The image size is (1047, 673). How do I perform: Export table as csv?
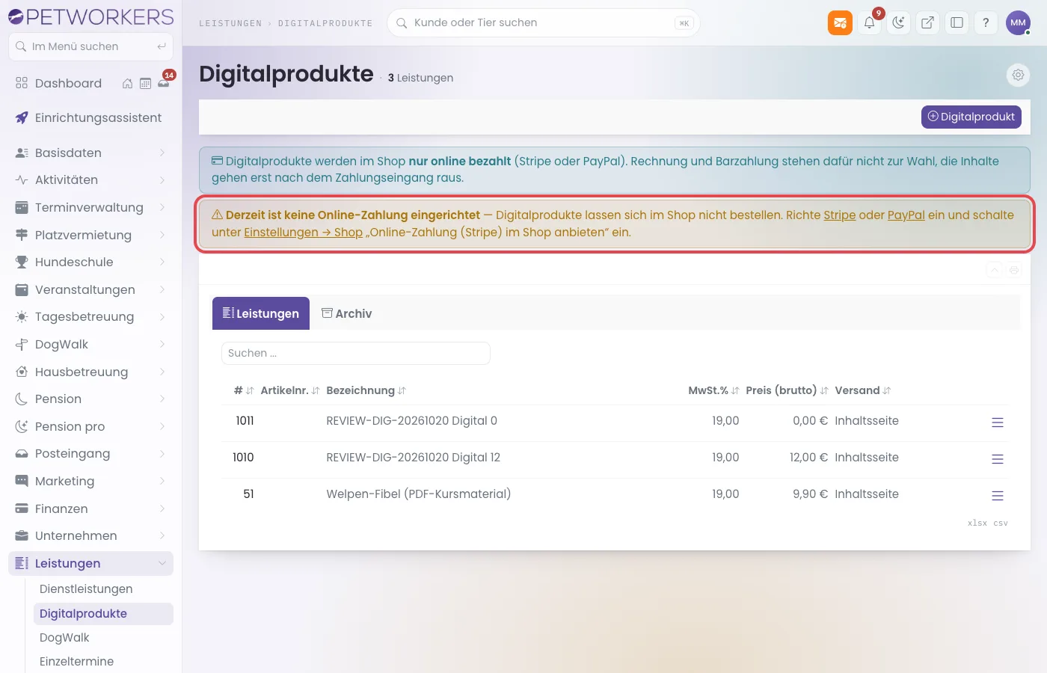1001,523
